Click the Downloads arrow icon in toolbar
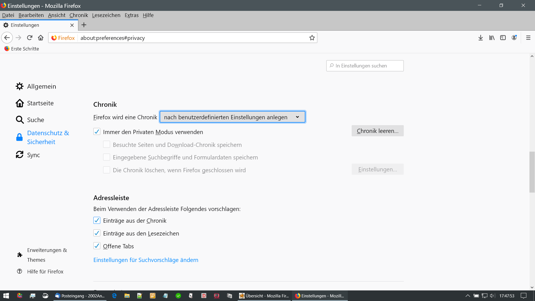 [x=480, y=38]
